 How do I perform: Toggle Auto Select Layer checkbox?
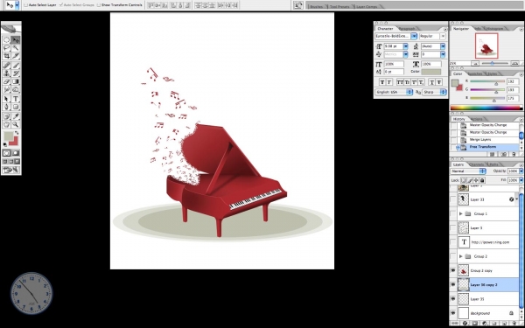pos(25,5)
